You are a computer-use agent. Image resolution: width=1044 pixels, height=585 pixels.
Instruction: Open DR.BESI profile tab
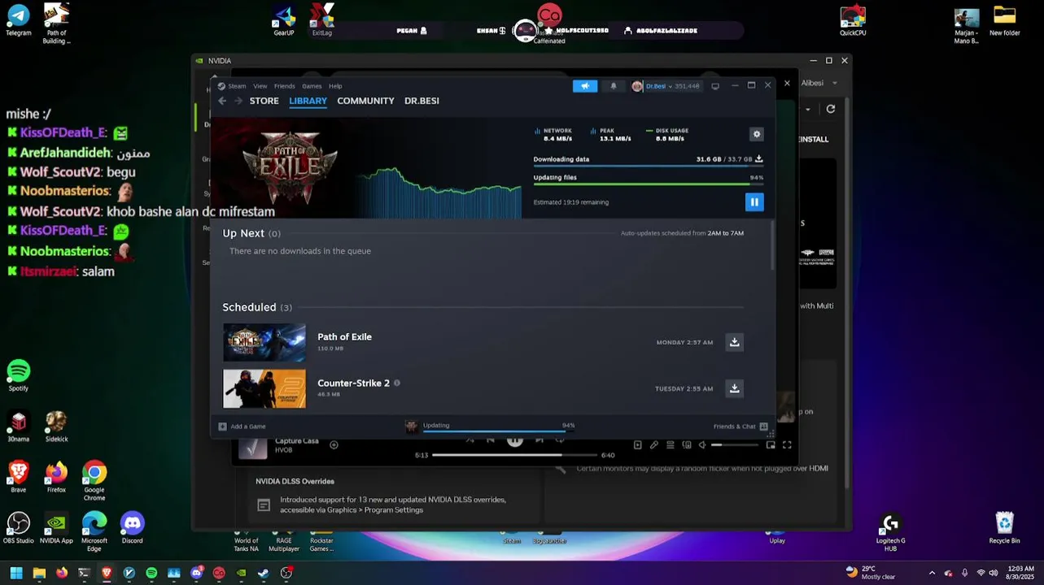tap(422, 101)
